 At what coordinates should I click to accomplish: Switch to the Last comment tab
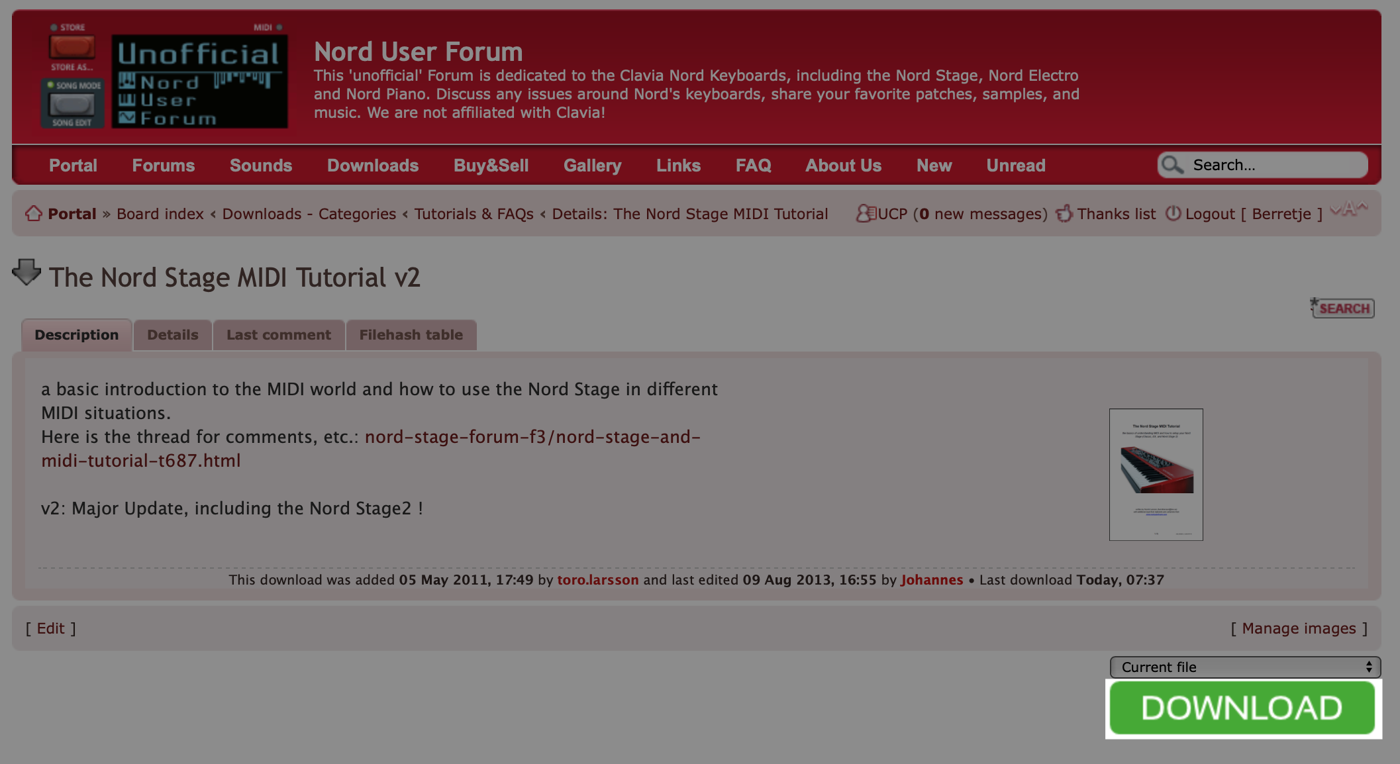pyautogui.click(x=279, y=335)
